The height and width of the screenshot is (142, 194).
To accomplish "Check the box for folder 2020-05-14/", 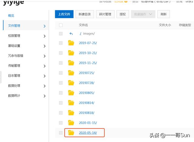I will click(61, 133).
